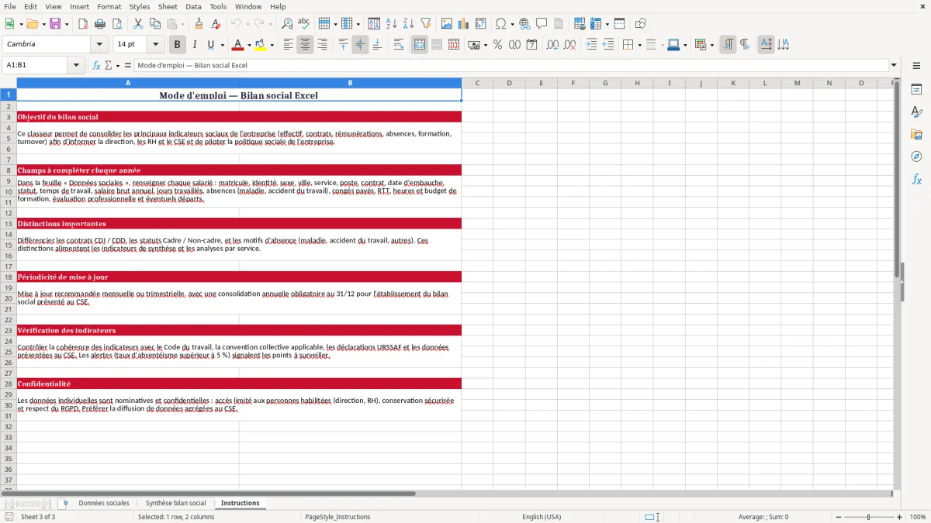Expand the Underline style dropdown
The height and width of the screenshot is (523, 931).
click(x=222, y=45)
